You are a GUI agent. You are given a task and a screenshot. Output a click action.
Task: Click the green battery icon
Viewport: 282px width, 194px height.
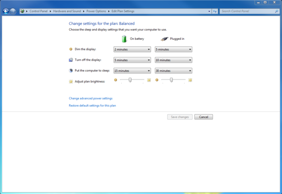pos(124,39)
